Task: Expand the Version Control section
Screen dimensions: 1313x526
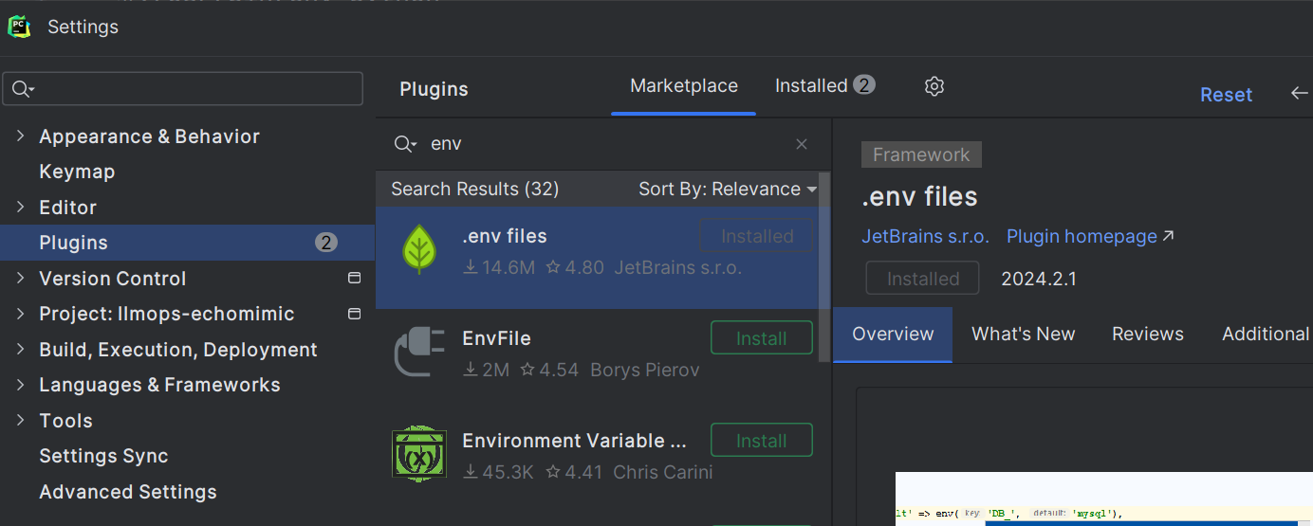Action: click(21, 279)
